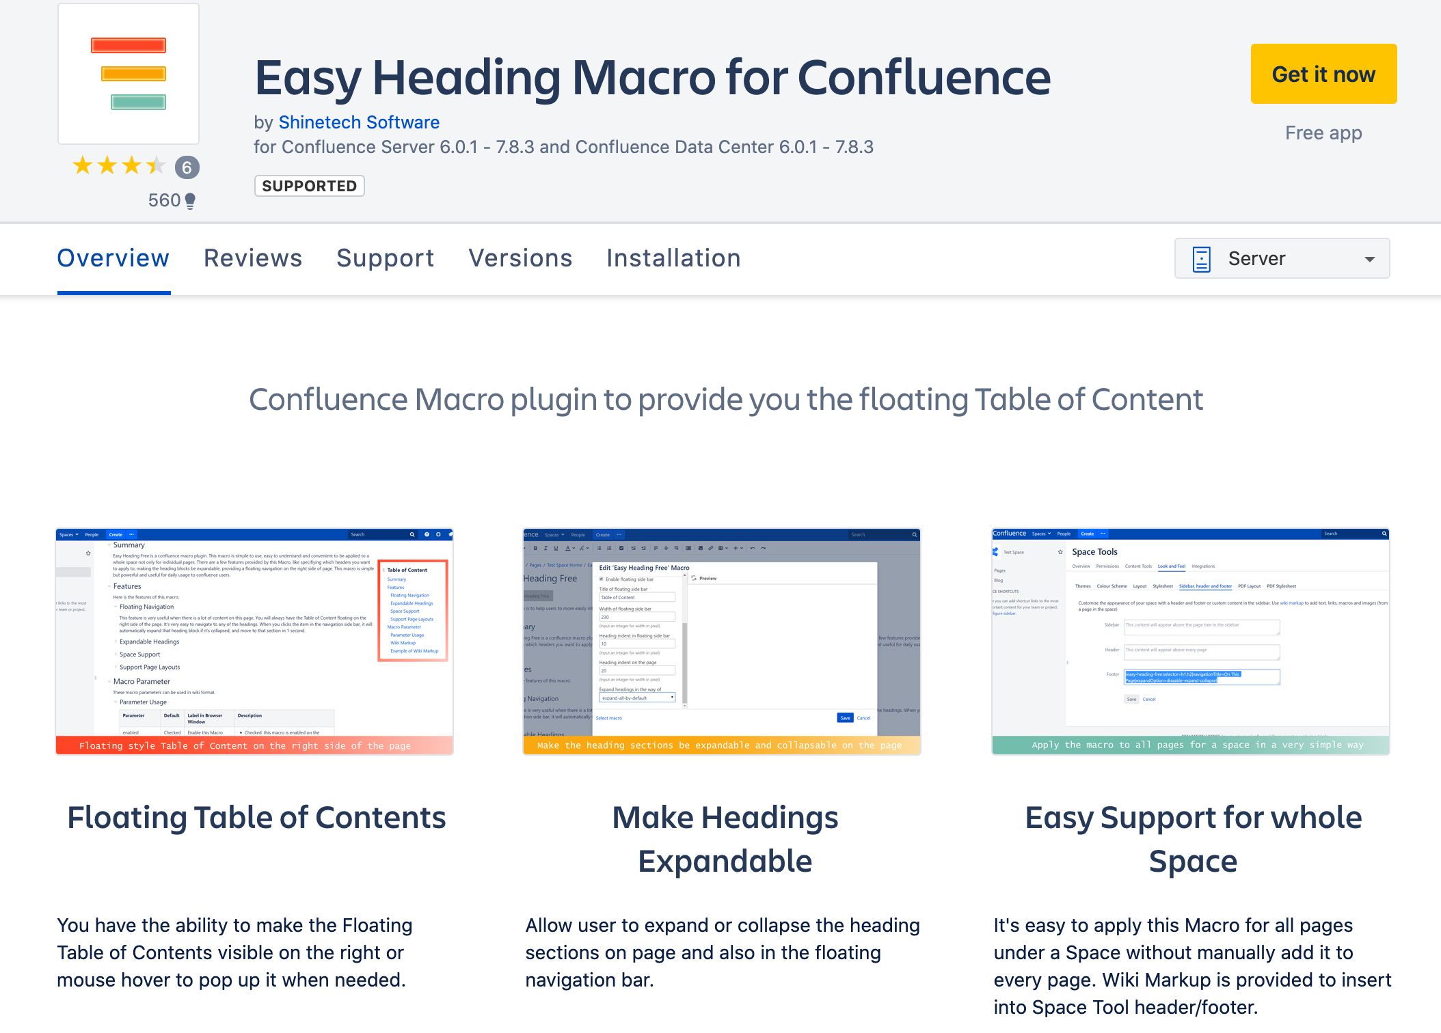This screenshot has height=1033, width=1441.
Task: Click the lightbulb installs icon next to 560
Action: click(x=190, y=200)
